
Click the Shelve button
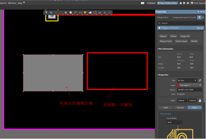click(x=173, y=36)
